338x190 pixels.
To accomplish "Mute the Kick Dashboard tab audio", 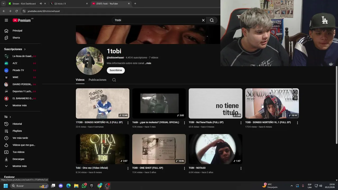I will click(x=41, y=4).
